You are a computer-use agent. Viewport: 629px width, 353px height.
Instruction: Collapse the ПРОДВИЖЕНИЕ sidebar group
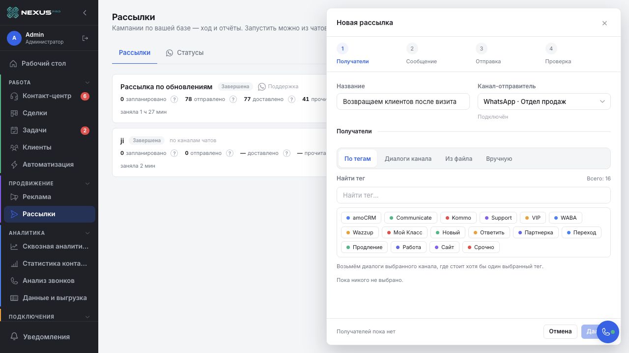coord(87,183)
